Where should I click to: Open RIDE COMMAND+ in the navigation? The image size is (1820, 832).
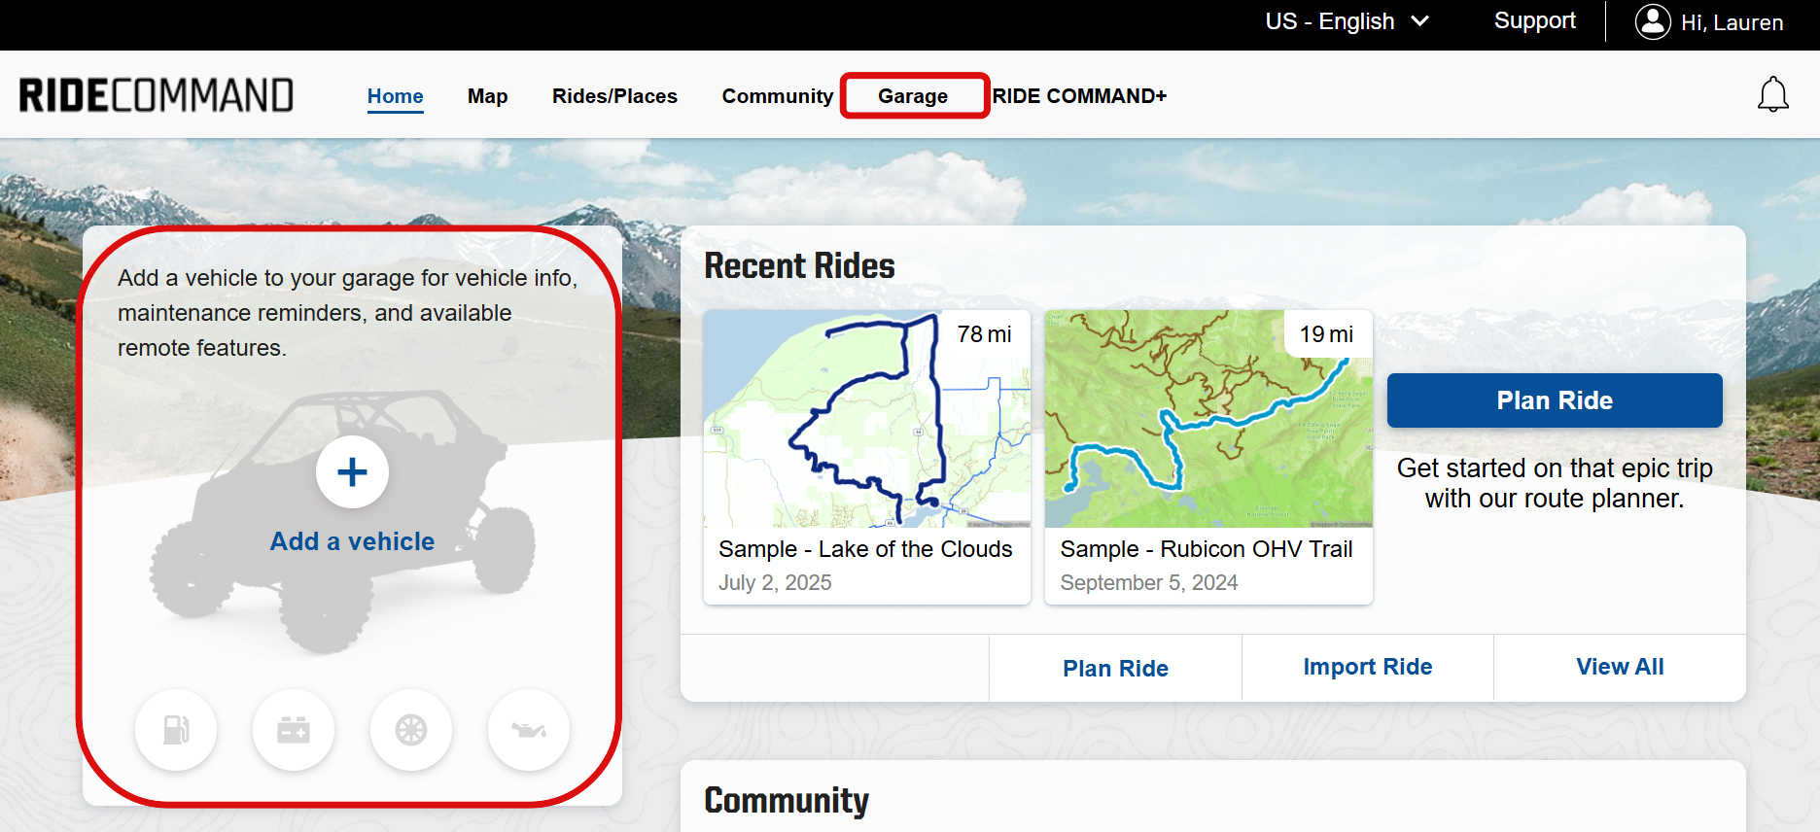(1079, 96)
